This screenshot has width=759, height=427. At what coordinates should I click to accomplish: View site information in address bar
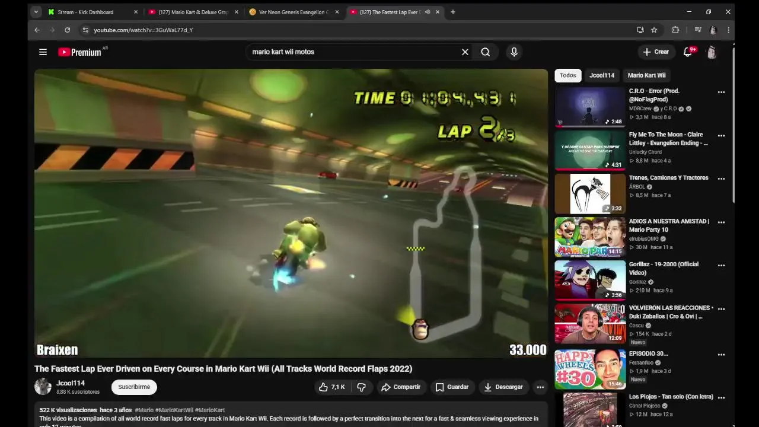click(85, 30)
